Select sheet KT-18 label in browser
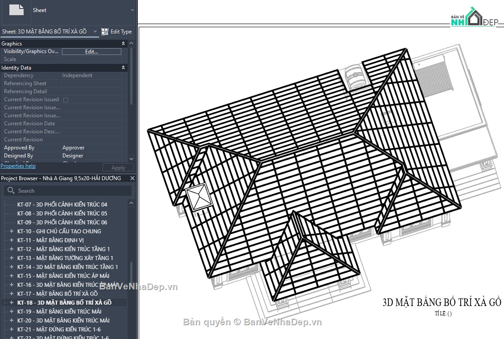 pos(64,303)
